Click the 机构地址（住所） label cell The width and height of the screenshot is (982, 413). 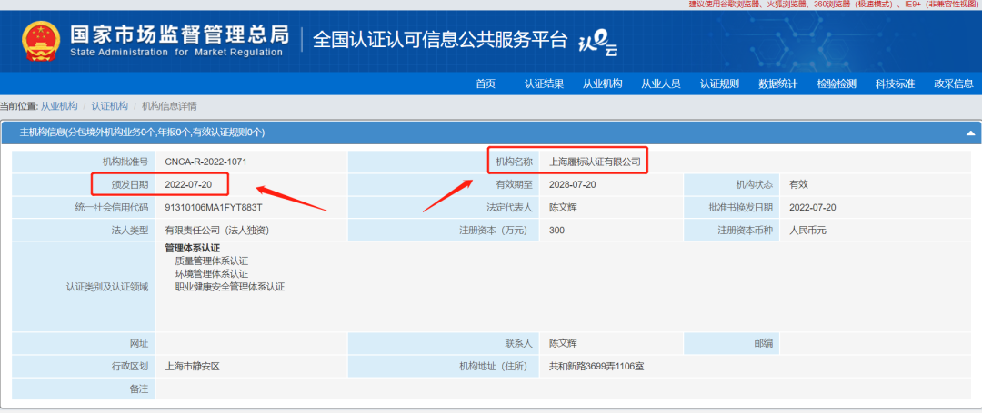[443, 366]
